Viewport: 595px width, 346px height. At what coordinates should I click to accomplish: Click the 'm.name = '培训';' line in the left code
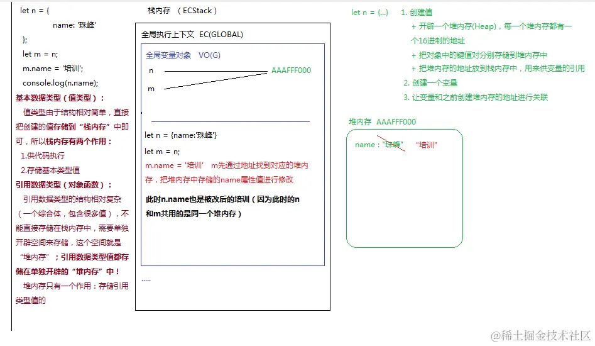[53, 69]
